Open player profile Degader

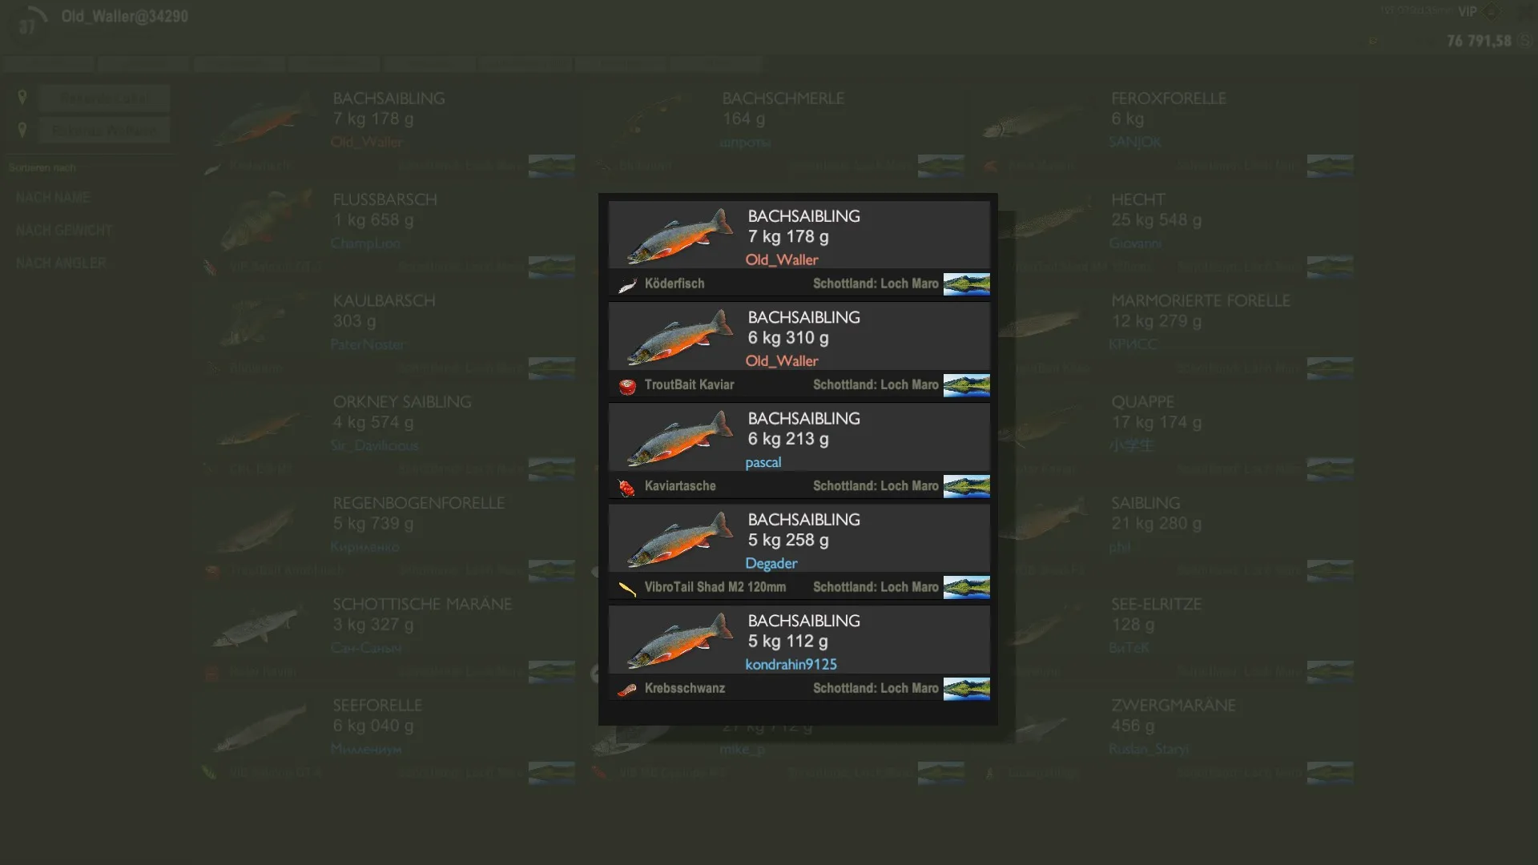pyautogui.click(x=771, y=563)
